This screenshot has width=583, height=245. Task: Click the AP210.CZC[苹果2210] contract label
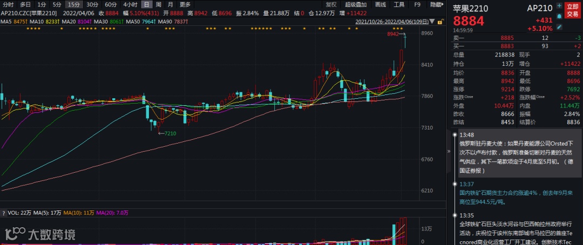coord(29,13)
